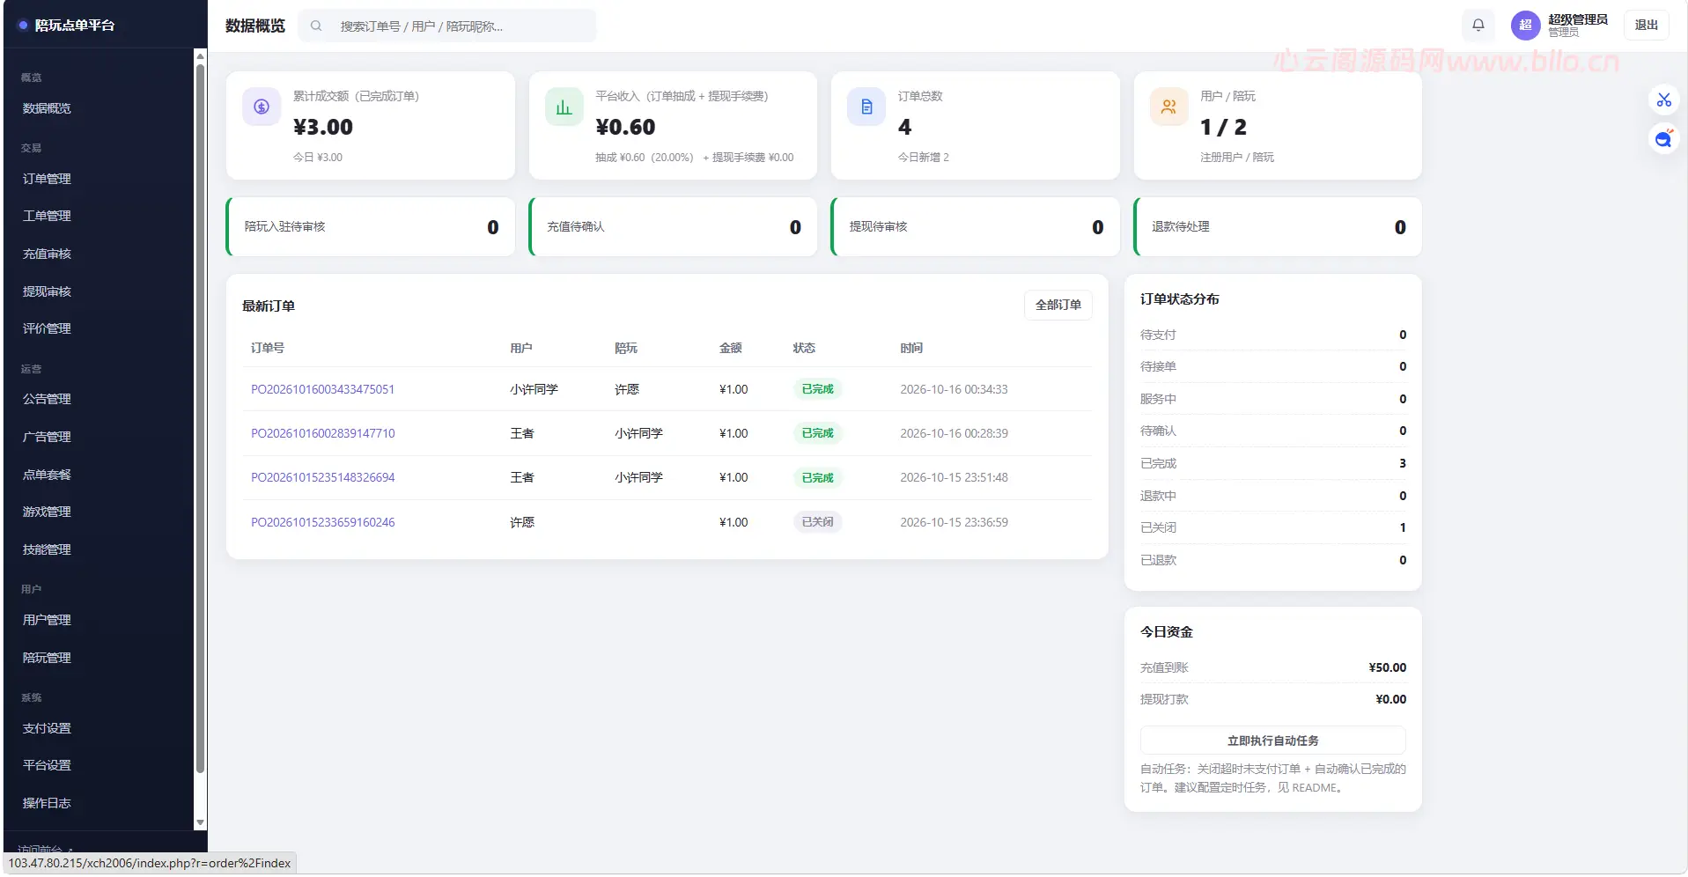Click the notification bell icon
The height and width of the screenshot is (877, 1688).
pos(1478,26)
